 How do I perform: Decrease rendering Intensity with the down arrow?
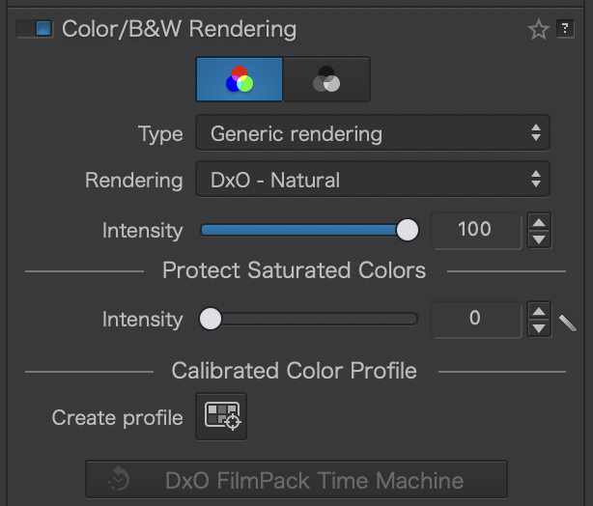pyautogui.click(x=540, y=239)
